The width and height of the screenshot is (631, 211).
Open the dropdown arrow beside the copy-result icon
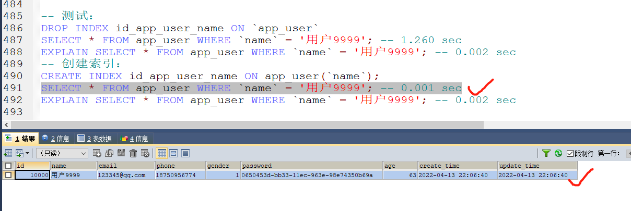pyautogui.click(x=28, y=153)
